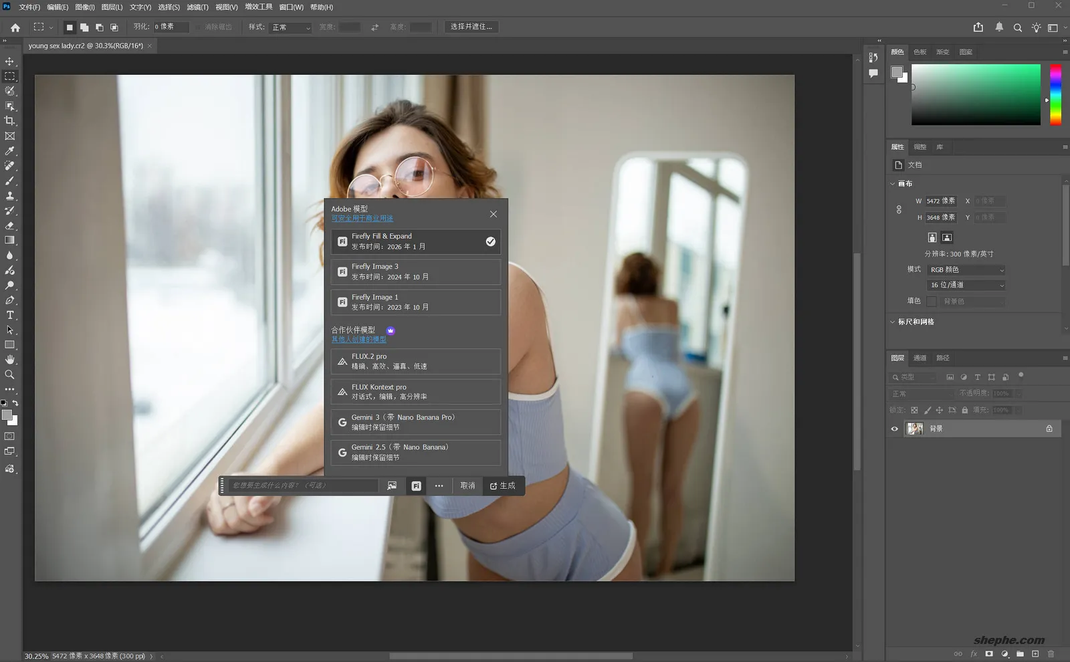Click the 生成 button to generate
Image resolution: width=1070 pixels, height=662 pixels.
[503, 486]
